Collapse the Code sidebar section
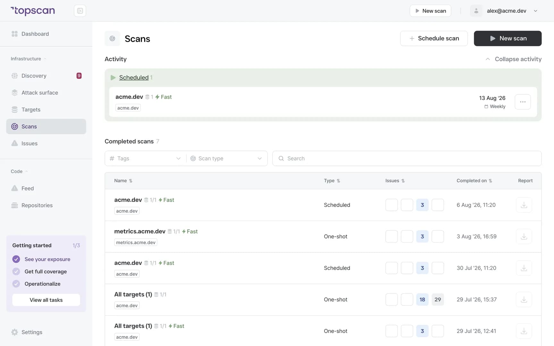Image resolution: width=554 pixels, height=346 pixels. tap(19, 171)
